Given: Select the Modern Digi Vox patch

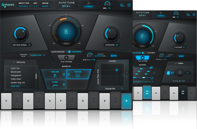Looking at the screenshot, I should pyautogui.click(x=18, y=82).
